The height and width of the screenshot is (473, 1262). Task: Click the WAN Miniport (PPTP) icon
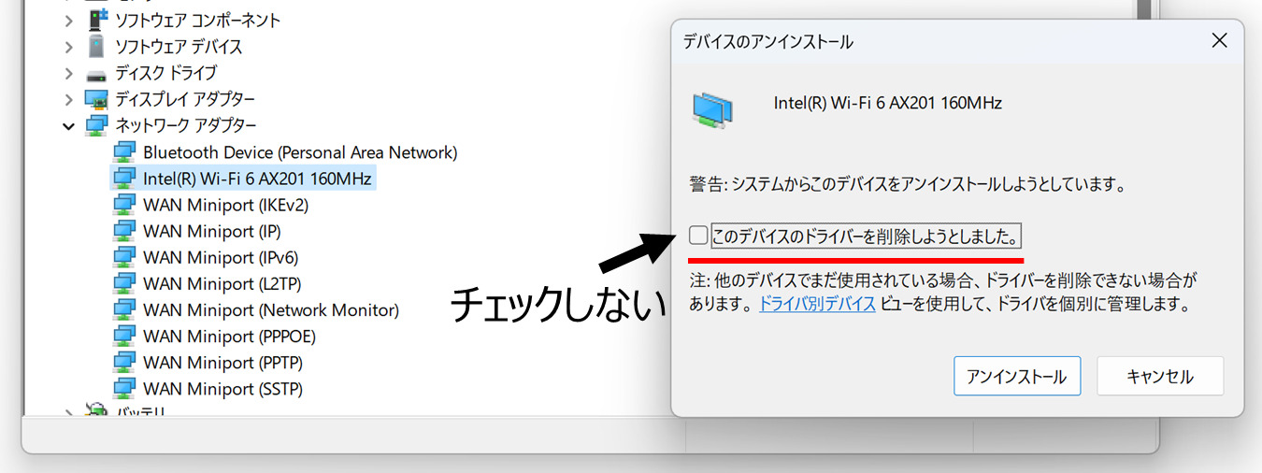coord(124,362)
